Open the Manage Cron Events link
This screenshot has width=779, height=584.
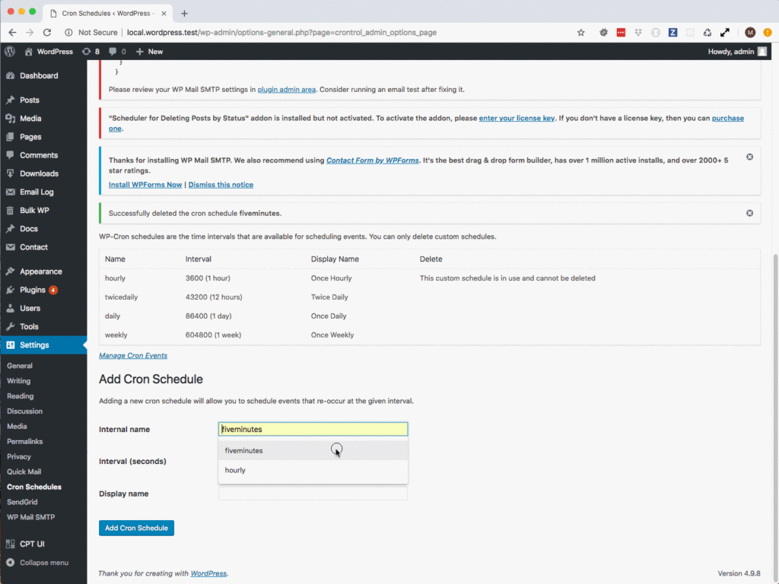click(x=132, y=355)
